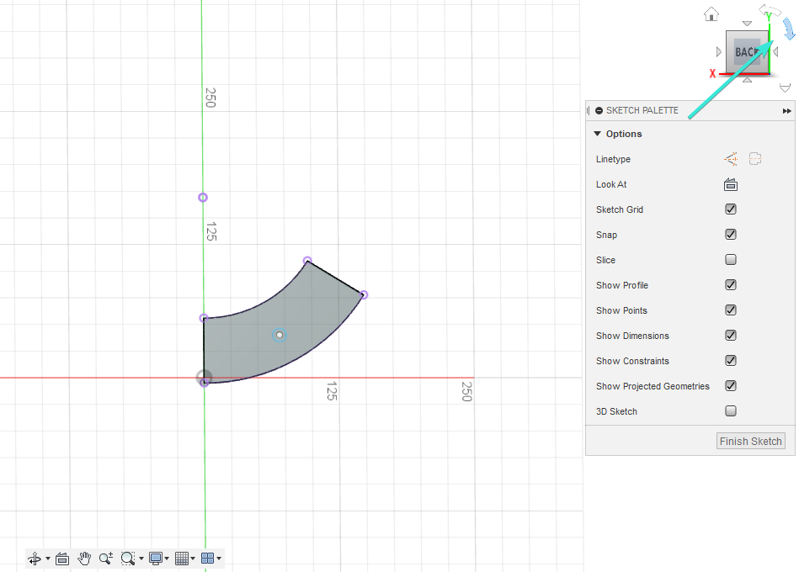Uncheck Show Projected Geometries checkbox
The image size is (799, 572).
[x=731, y=386]
